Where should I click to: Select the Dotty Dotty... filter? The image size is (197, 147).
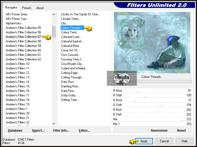click(69, 96)
